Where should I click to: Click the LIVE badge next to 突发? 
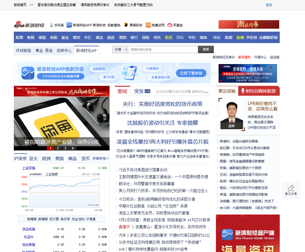click(x=147, y=91)
